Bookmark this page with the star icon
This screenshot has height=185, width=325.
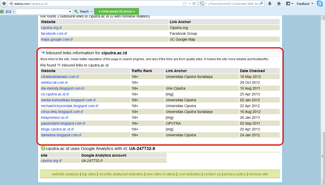point(185,4)
